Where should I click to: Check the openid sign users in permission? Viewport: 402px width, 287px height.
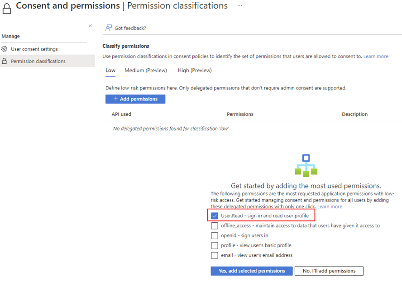214,235
